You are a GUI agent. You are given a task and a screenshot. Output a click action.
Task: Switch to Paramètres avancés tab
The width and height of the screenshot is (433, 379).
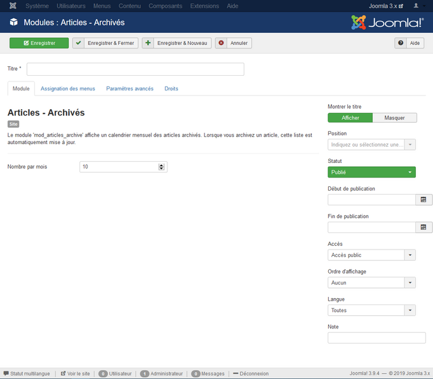click(x=130, y=88)
